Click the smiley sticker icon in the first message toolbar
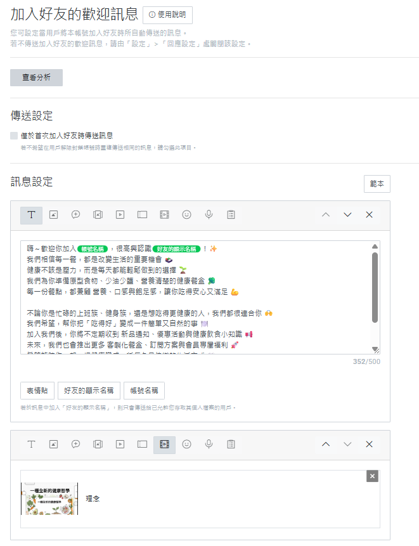 tap(186, 215)
